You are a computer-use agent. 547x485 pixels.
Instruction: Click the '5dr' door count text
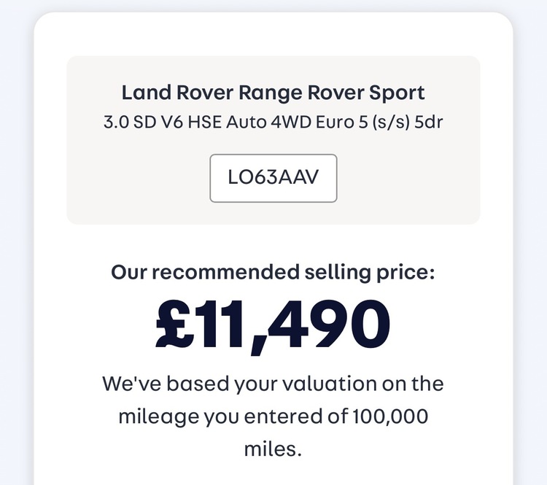pos(429,121)
